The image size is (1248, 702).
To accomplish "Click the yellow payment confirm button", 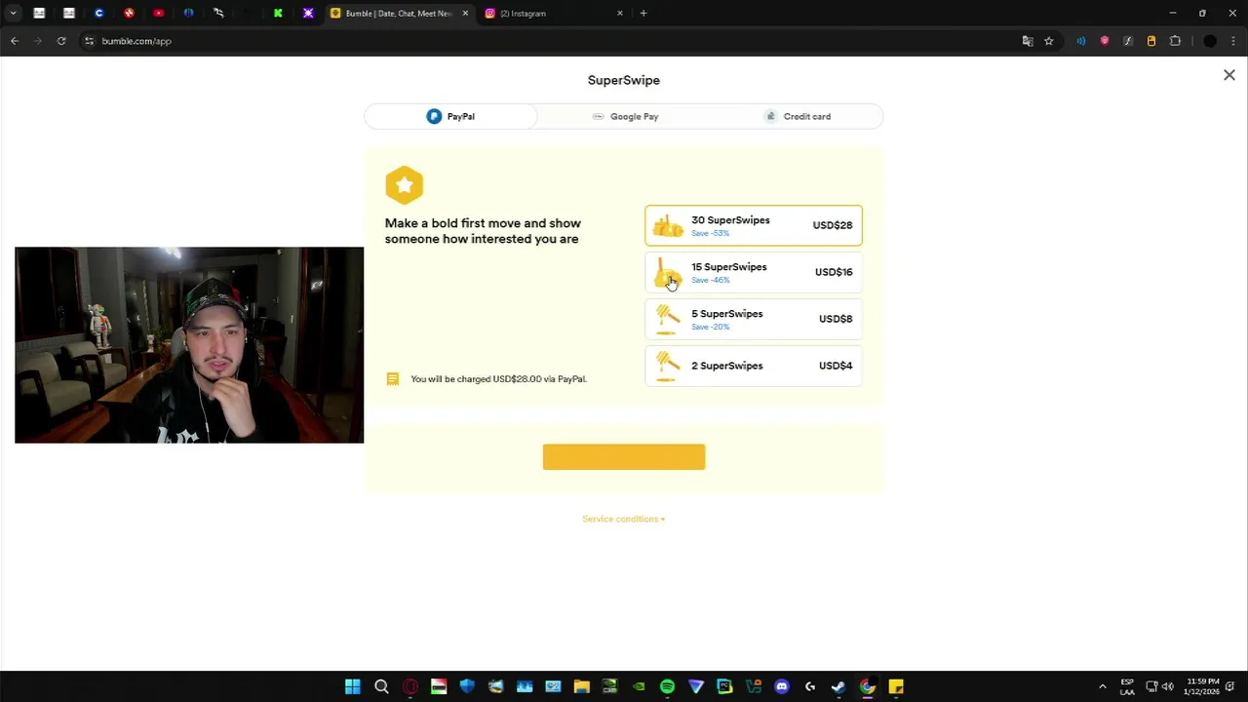I will pyautogui.click(x=624, y=457).
